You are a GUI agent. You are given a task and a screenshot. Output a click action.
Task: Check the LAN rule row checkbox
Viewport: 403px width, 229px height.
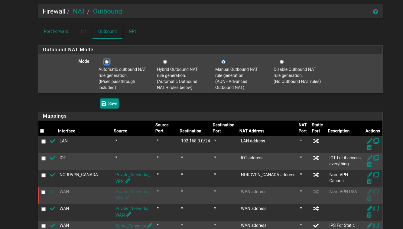(x=44, y=142)
